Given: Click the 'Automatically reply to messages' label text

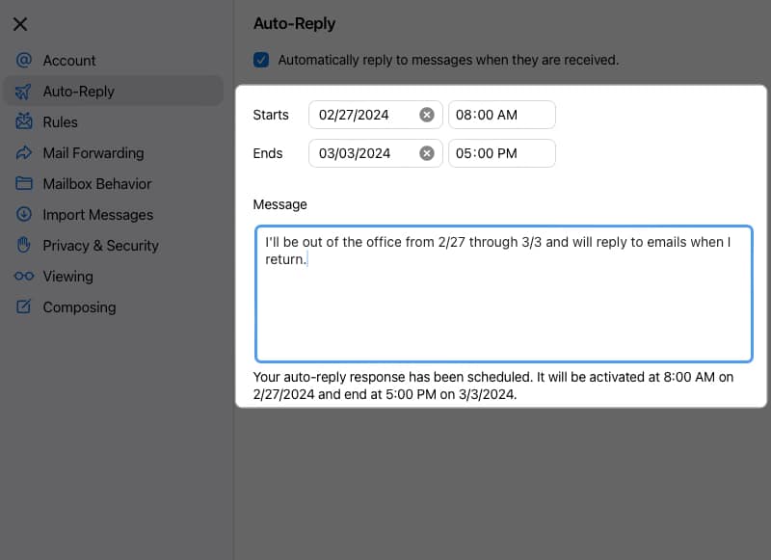Looking at the screenshot, I should [x=448, y=60].
